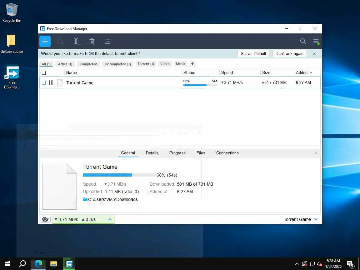Viewport: 360px width, 270px height.
Task: Click the FDM logo in title bar
Action: (x=43, y=29)
